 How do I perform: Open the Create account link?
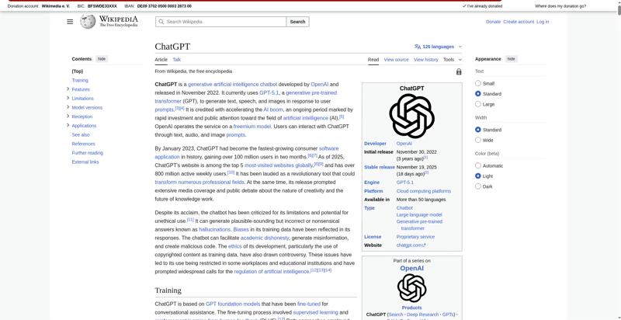[519, 22]
